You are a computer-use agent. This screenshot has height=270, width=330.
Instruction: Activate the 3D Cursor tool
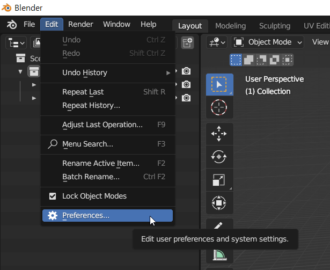(x=219, y=107)
